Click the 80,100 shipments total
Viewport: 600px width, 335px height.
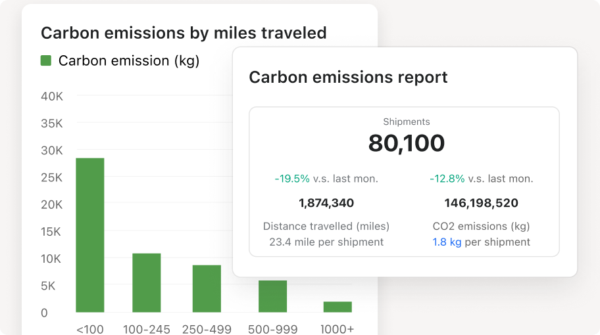406,143
